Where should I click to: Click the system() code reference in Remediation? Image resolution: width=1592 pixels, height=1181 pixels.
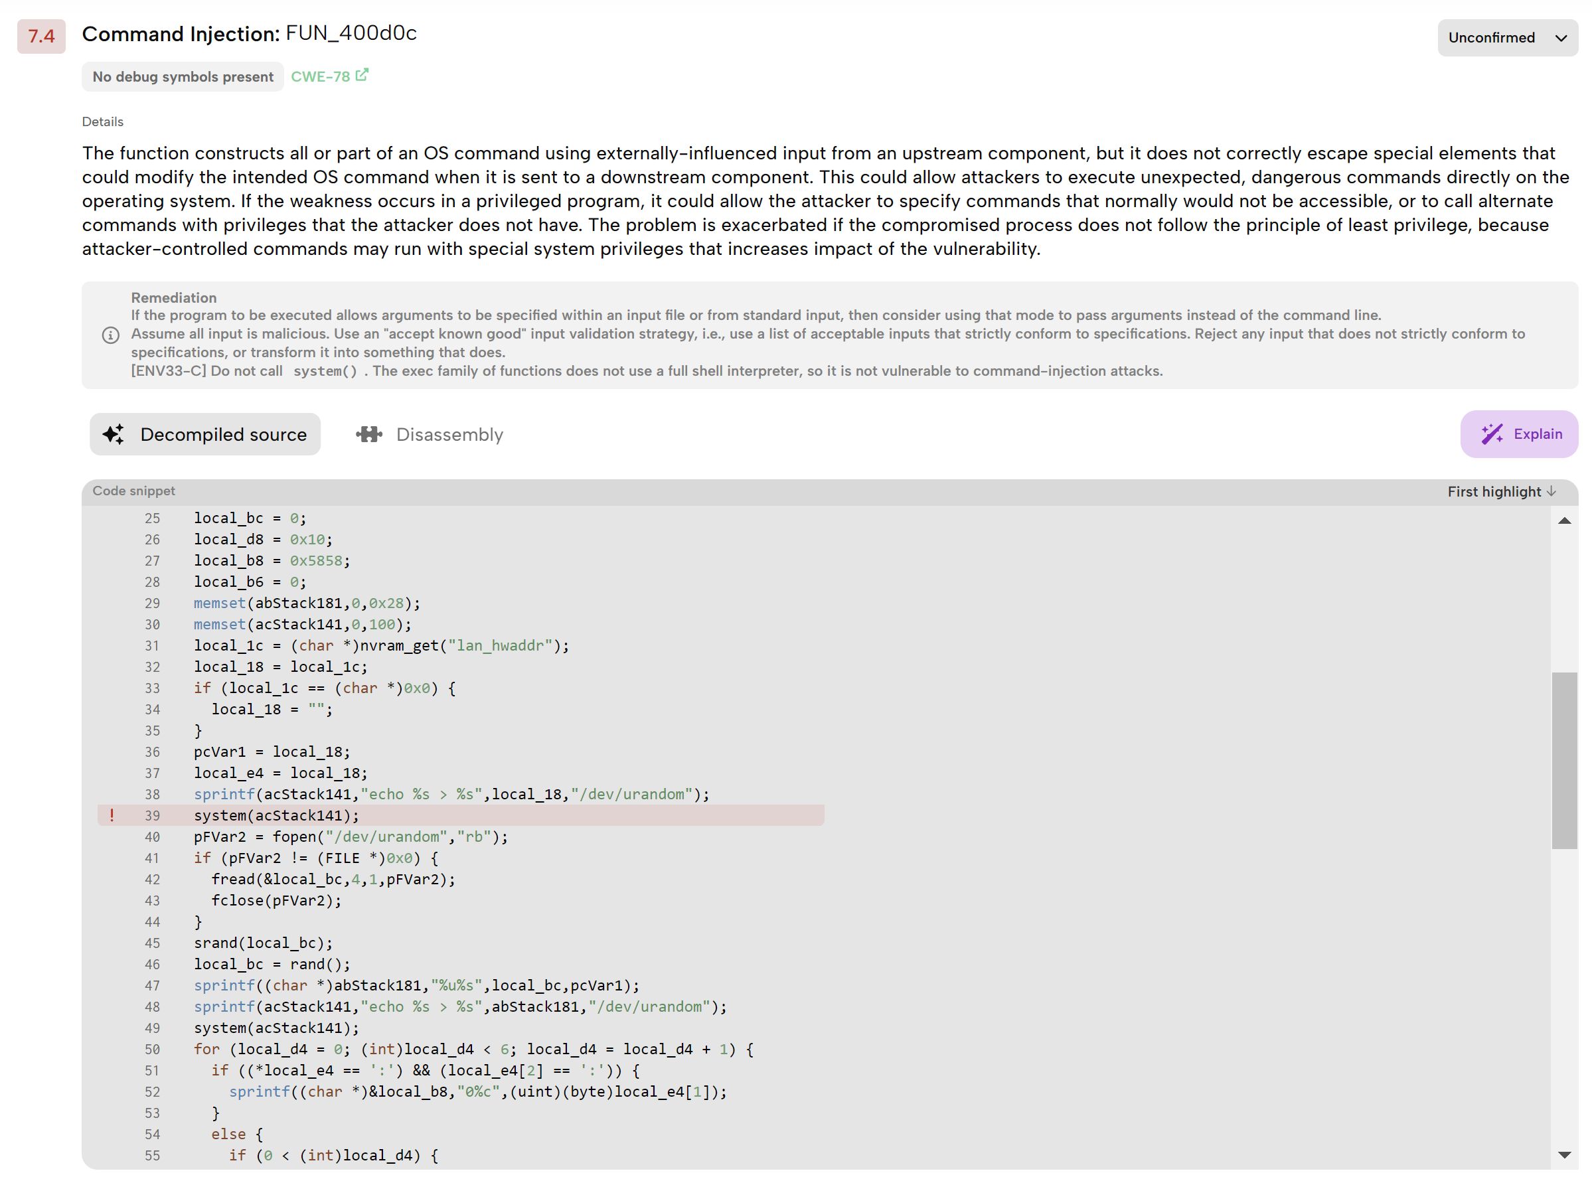(325, 371)
